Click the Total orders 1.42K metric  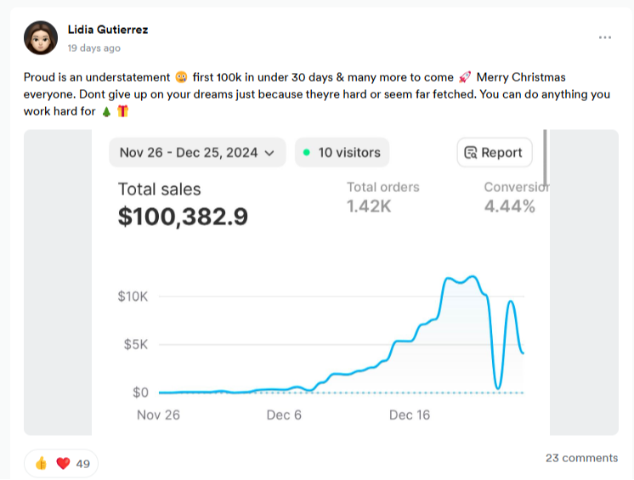coord(382,196)
